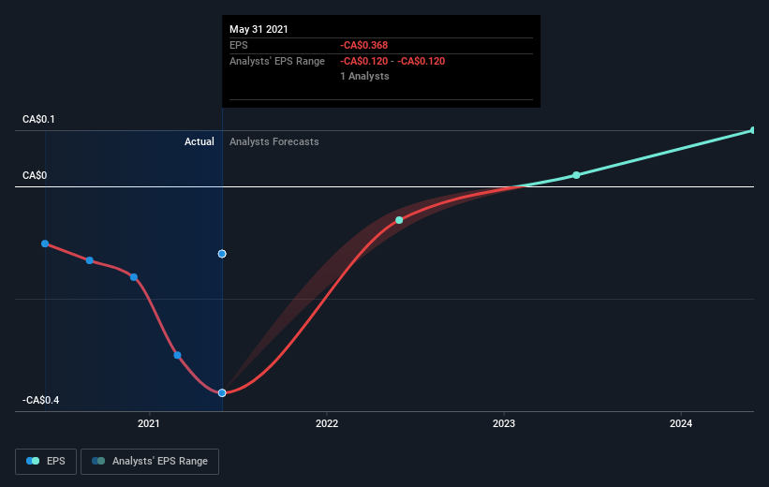Select the 2022 forecast teal data point
Image resolution: width=769 pixels, height=487 pixels.
click(x=399, y=220)
